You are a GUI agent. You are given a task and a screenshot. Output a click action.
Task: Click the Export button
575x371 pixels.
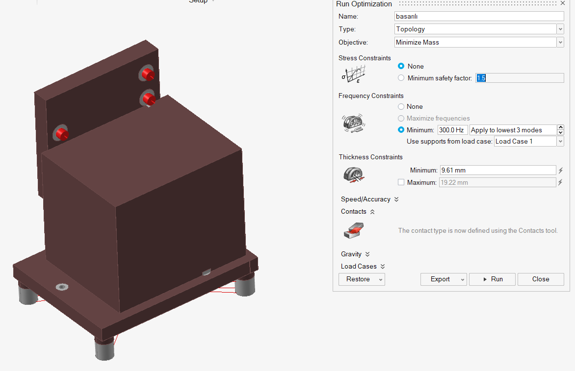point(440,279)
